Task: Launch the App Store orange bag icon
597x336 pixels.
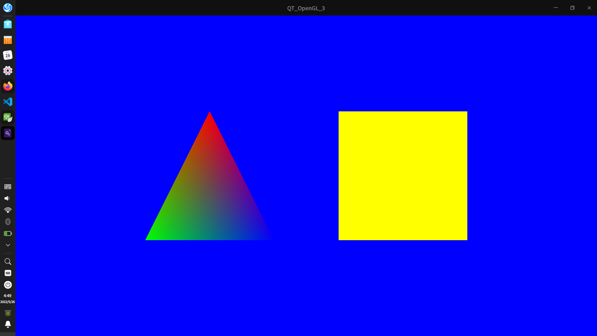Action: 7,40
